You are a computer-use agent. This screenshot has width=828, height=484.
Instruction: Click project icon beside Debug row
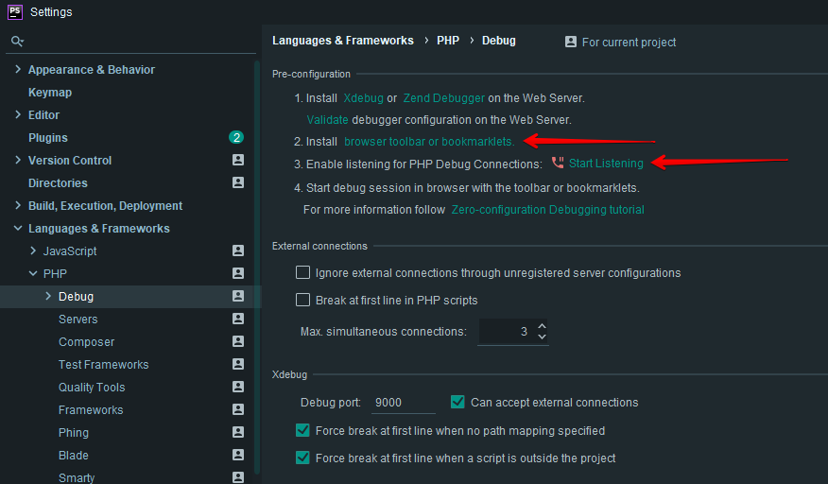238,296
